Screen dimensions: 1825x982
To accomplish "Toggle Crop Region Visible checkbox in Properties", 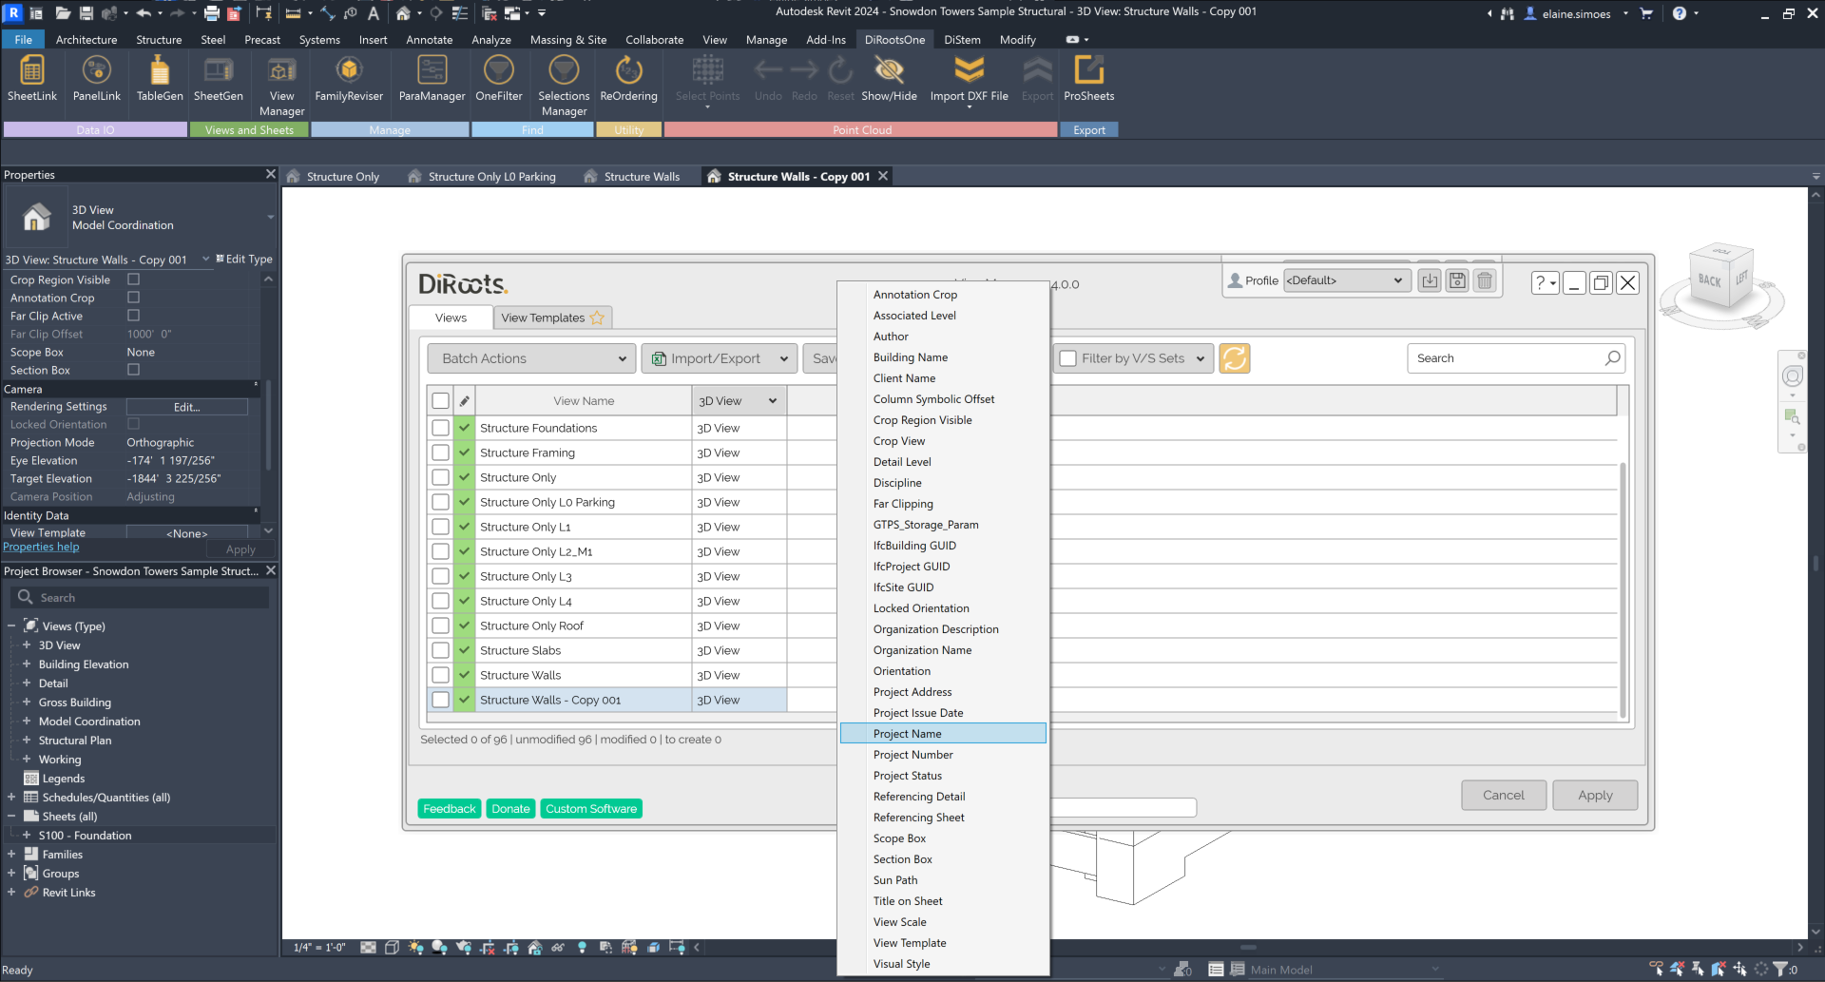I will click(x=133, y=279).
